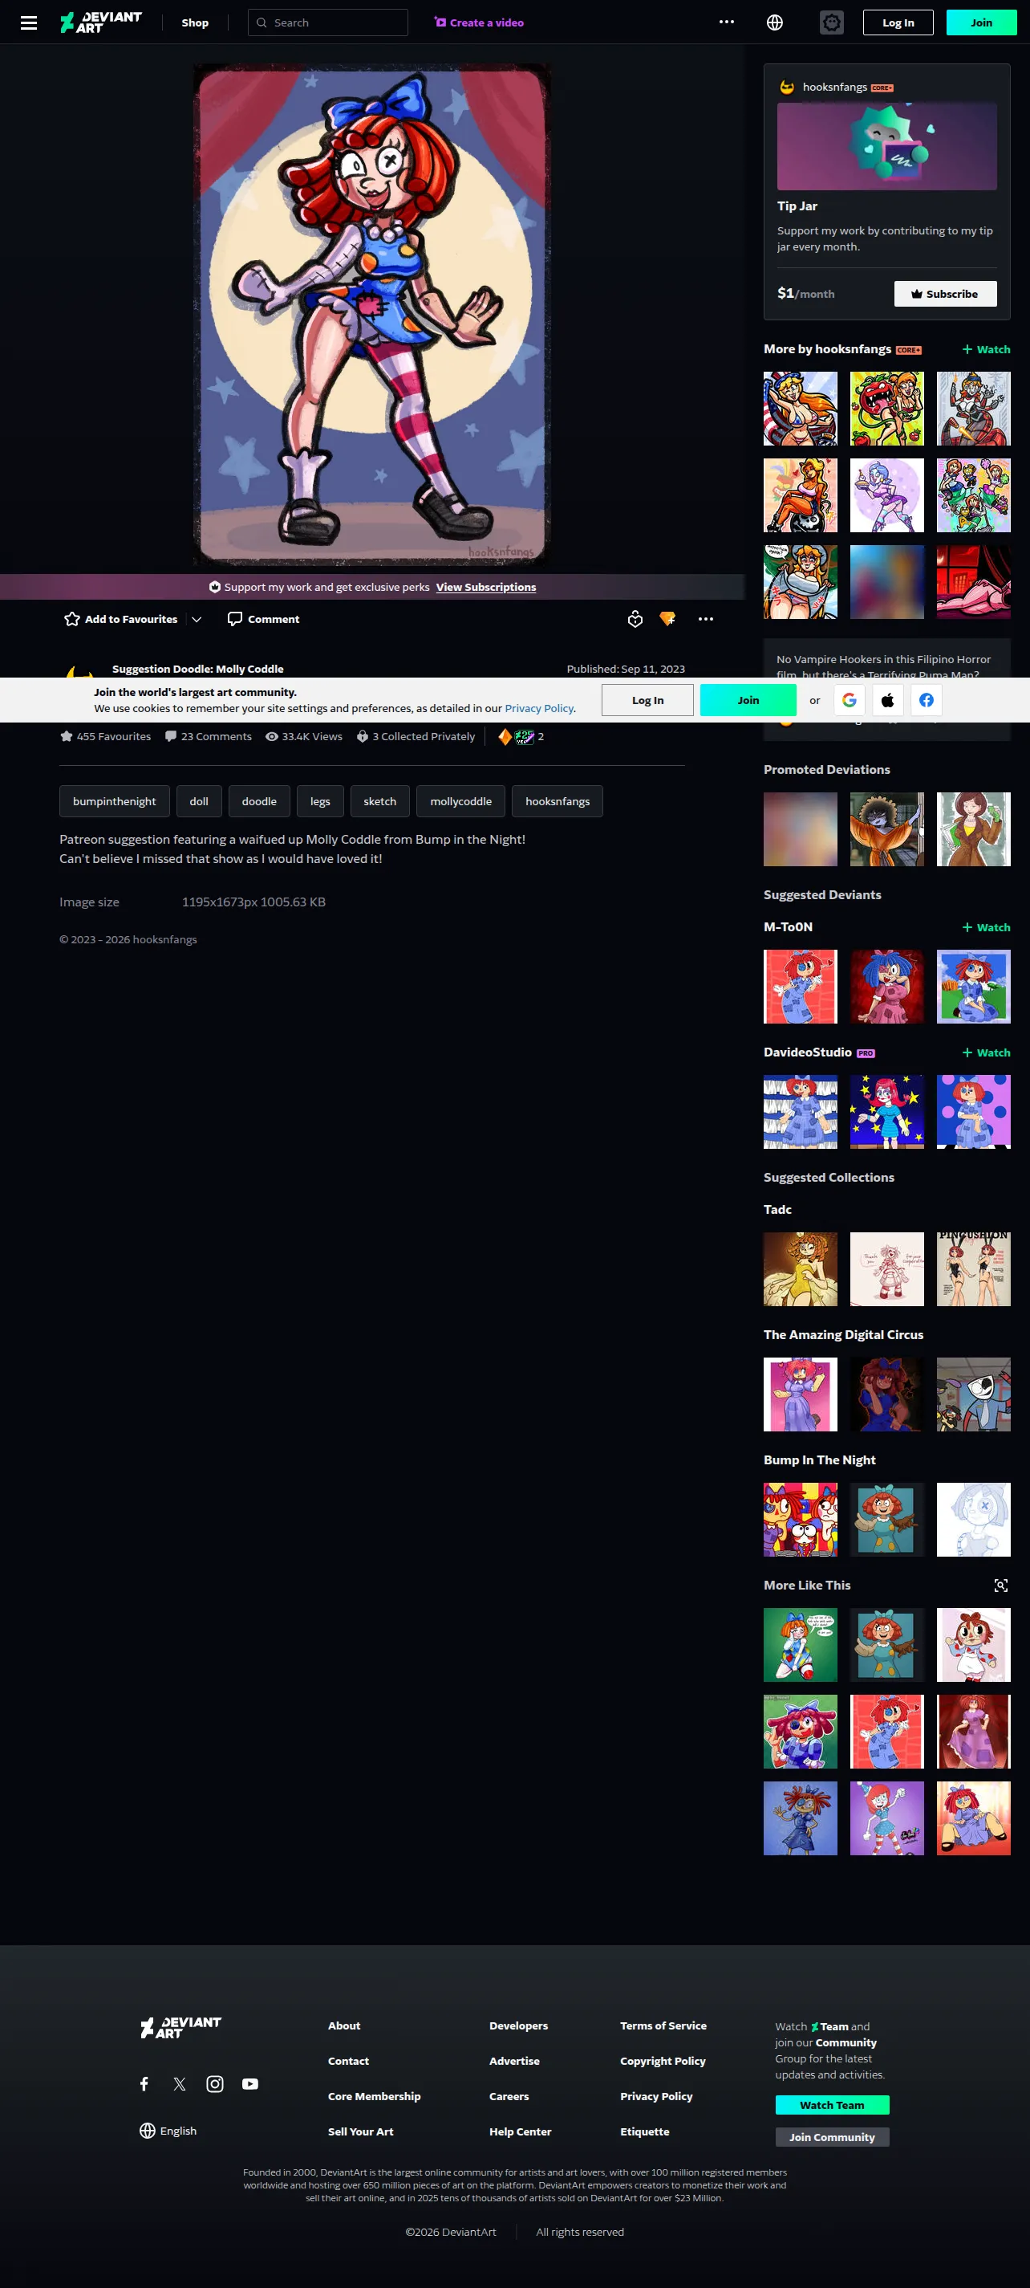
Task: Open M-ToON profile link
Action: coord(788,927)
